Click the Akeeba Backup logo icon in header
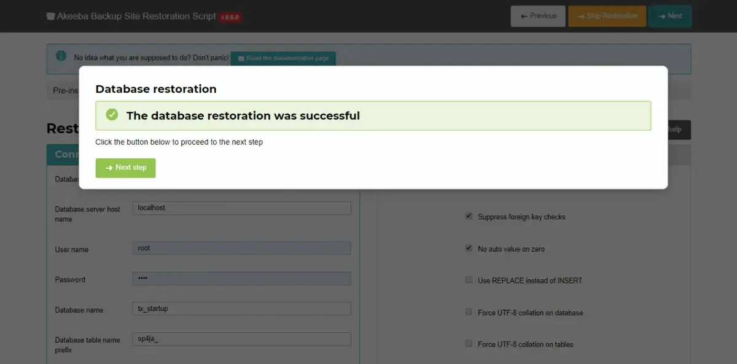737x364 pixels. [x=51, y=16]
